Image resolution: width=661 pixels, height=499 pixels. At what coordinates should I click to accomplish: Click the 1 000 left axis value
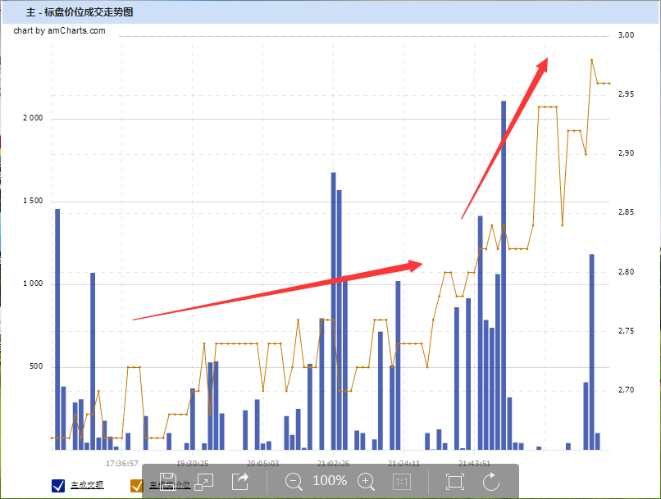click(33, 284)
